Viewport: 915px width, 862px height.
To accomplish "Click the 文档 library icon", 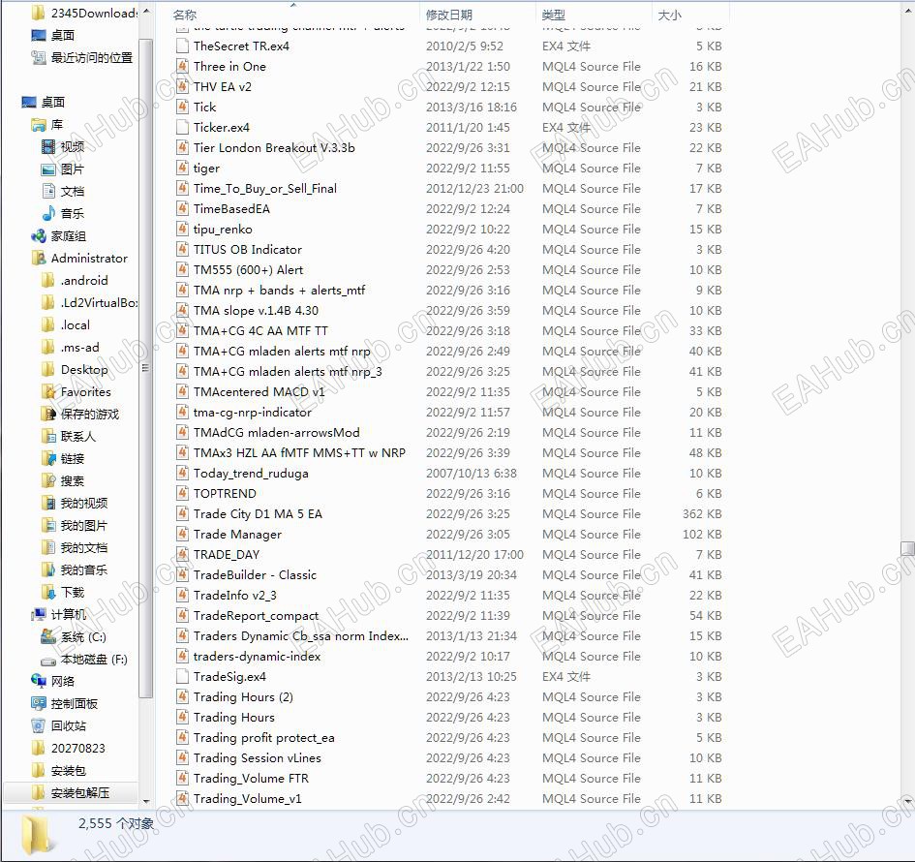I will 48,191.
